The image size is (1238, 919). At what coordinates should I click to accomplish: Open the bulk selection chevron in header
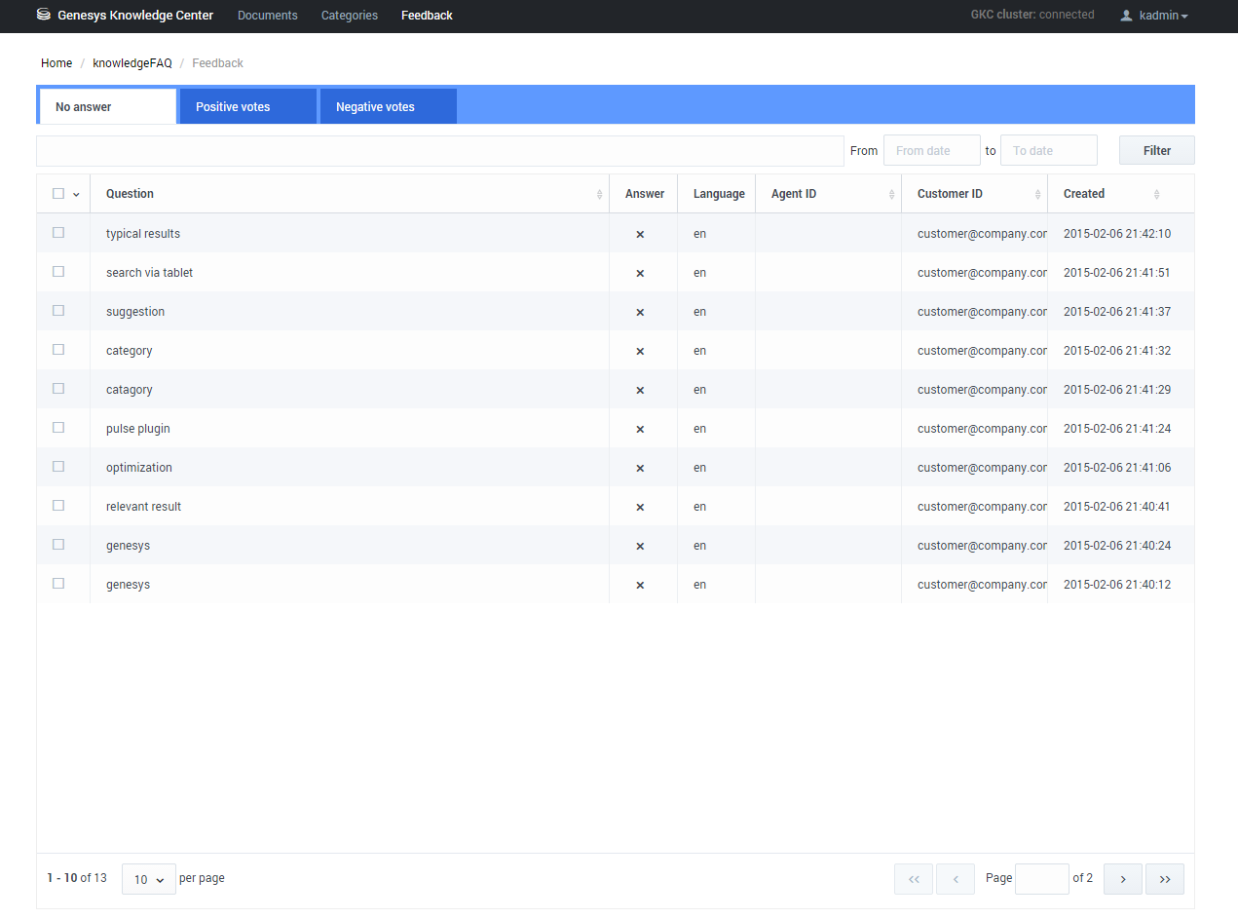pos(76,195)
